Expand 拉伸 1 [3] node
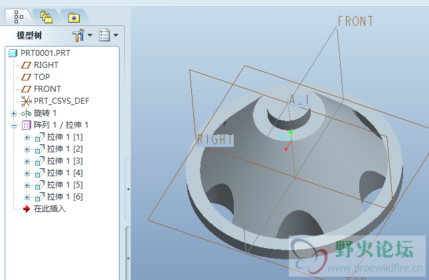 [x=27, y=161]
